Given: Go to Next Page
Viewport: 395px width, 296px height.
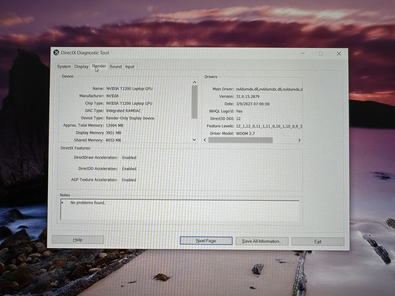Looking at the screenshot, I should pyautogui.click(x=206, y=240).
